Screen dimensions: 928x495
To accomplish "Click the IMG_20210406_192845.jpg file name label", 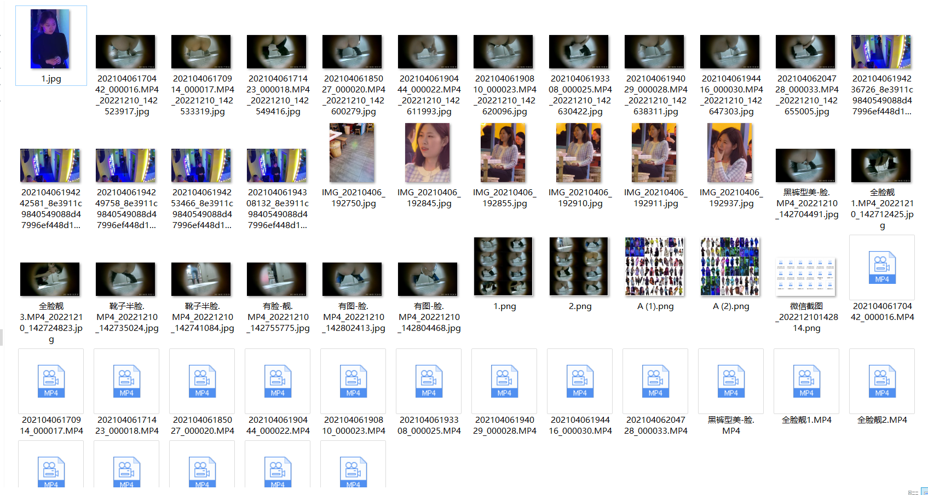I will coord(429,198).
